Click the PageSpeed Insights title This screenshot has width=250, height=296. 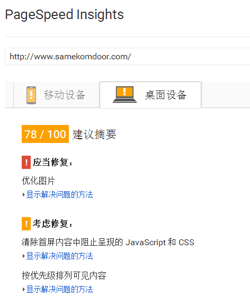[x=65, y=15]
